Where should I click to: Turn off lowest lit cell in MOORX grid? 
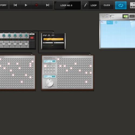pyautogui.click(x=86, y=82)
